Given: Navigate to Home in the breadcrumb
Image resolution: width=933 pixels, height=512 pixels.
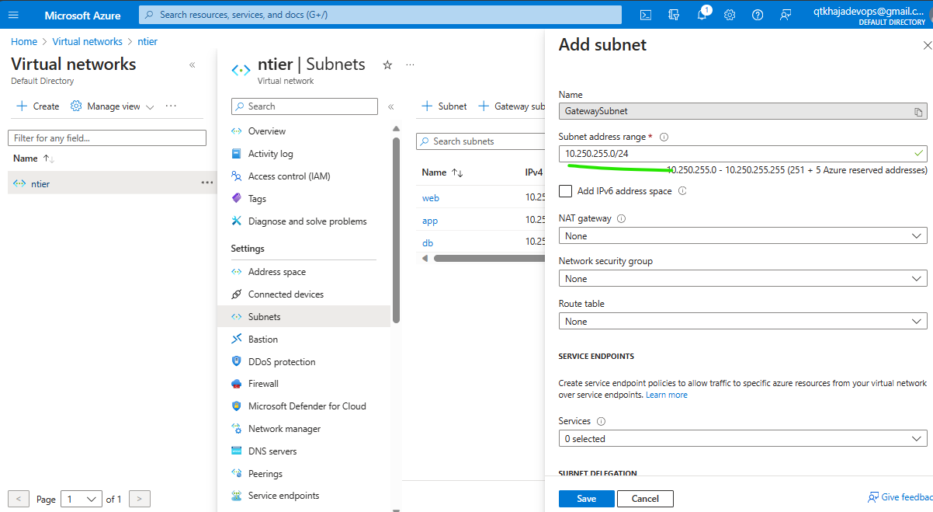Looking at the screenshot, I should (24, 41).
